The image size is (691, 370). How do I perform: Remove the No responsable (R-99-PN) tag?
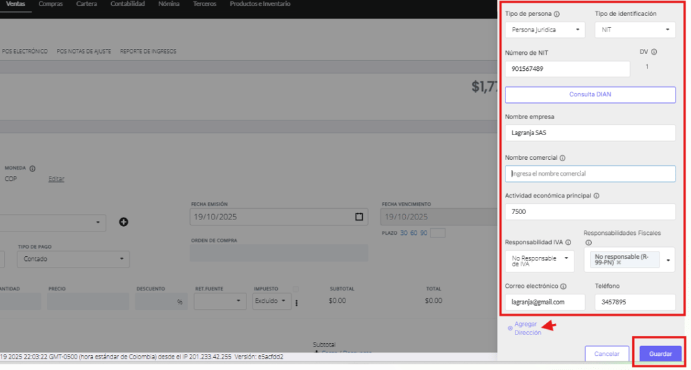(x=619, y=263)
